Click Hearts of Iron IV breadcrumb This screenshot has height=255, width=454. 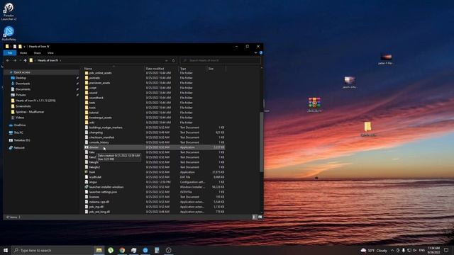pyautogui.click(x=48, y=60)
